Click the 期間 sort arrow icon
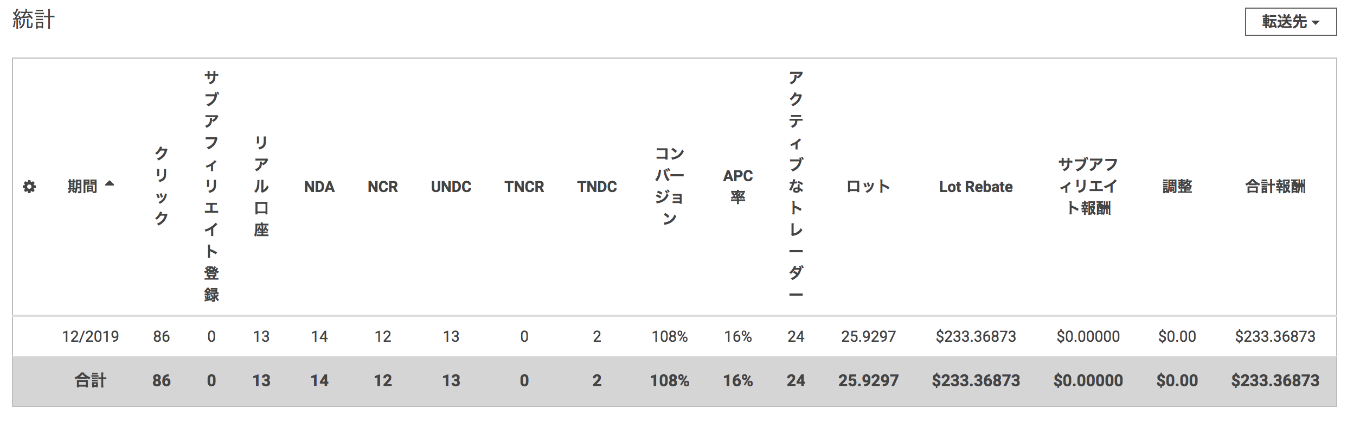The height and width of the screenshot is (434, 1347). 110,184
